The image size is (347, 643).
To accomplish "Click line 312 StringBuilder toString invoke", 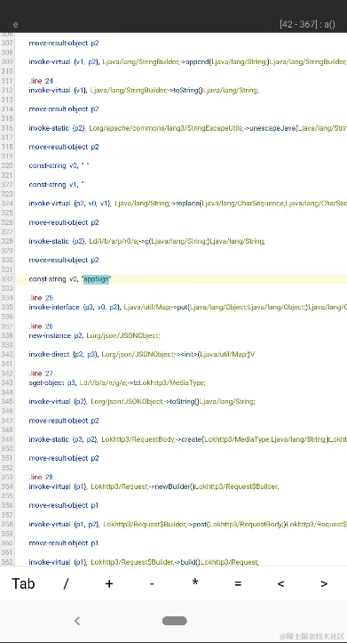I will pyautogui.click(x=144, y=90).
